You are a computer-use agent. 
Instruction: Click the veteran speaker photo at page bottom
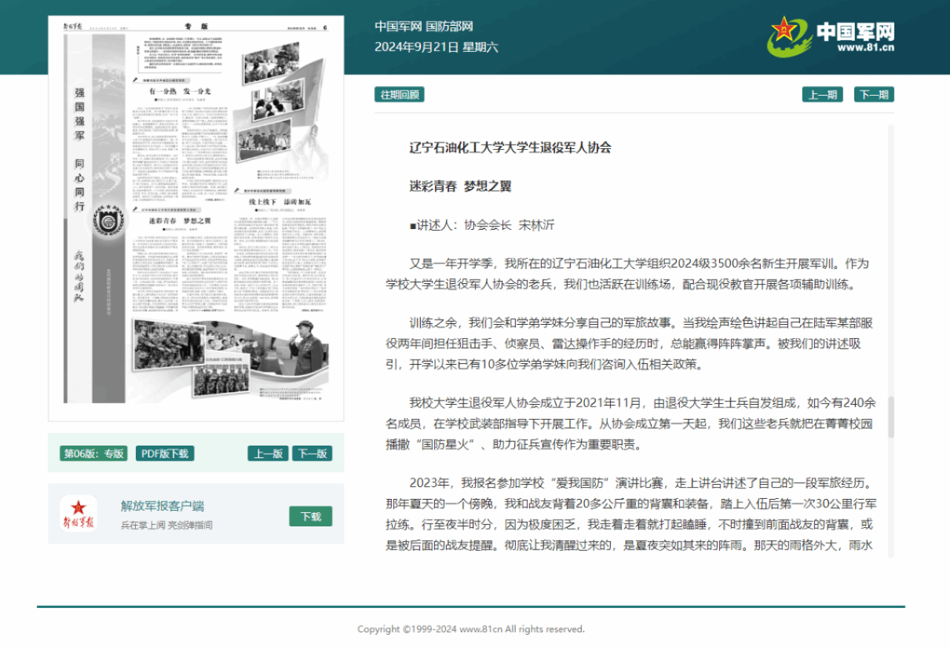click(x=306, y=348)
